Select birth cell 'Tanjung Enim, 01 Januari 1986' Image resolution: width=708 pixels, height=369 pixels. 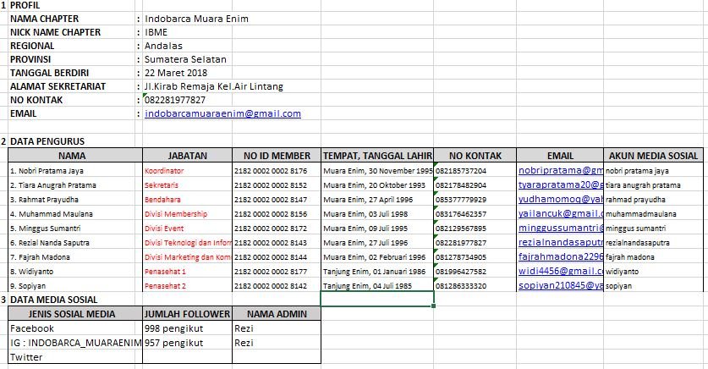(x=377, y=272)
